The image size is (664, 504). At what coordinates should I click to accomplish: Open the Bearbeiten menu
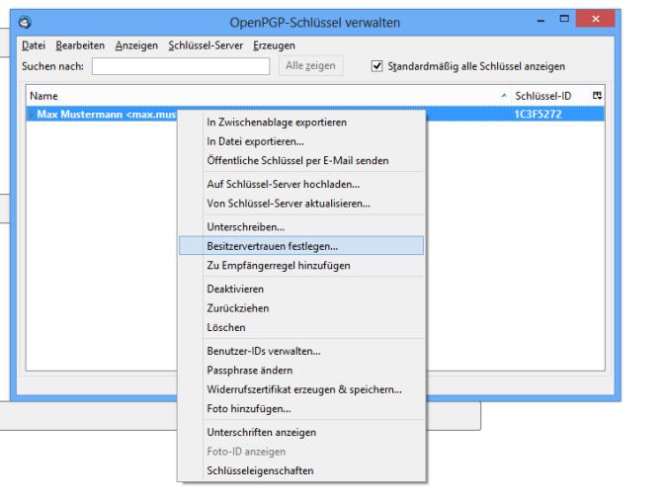[80, 45]
